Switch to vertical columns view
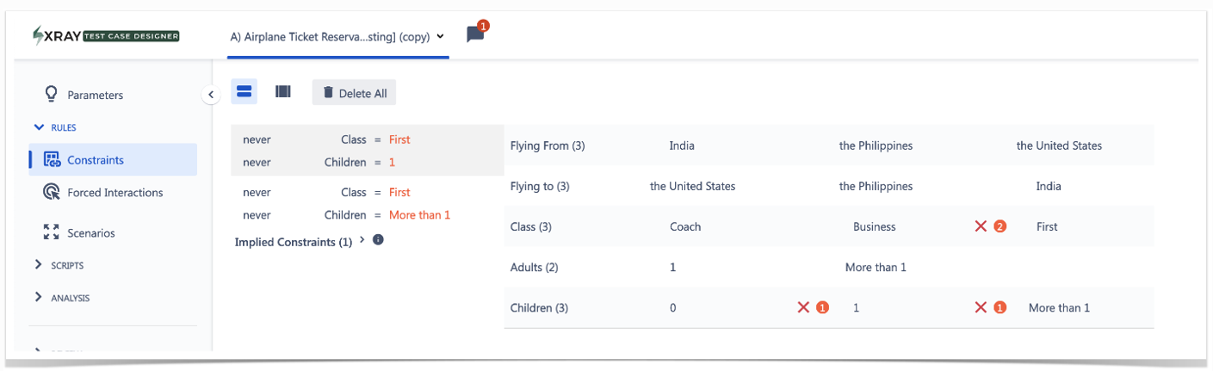Screen dimensions: 1213x371 tap(282, 91)
